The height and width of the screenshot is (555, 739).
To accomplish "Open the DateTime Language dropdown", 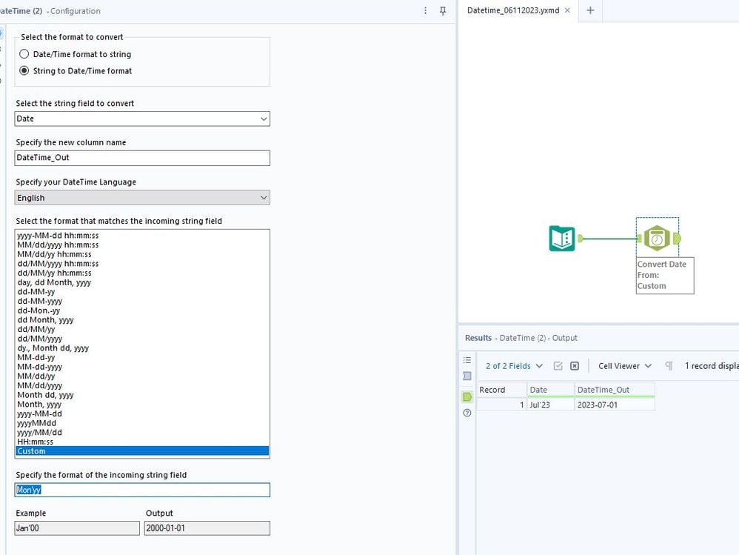I will coord(142,198).
